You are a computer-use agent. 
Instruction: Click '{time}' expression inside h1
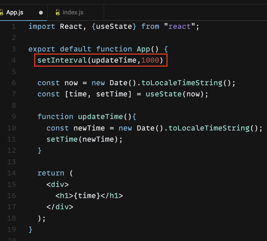pyautogui.click(x=87, y=196)
